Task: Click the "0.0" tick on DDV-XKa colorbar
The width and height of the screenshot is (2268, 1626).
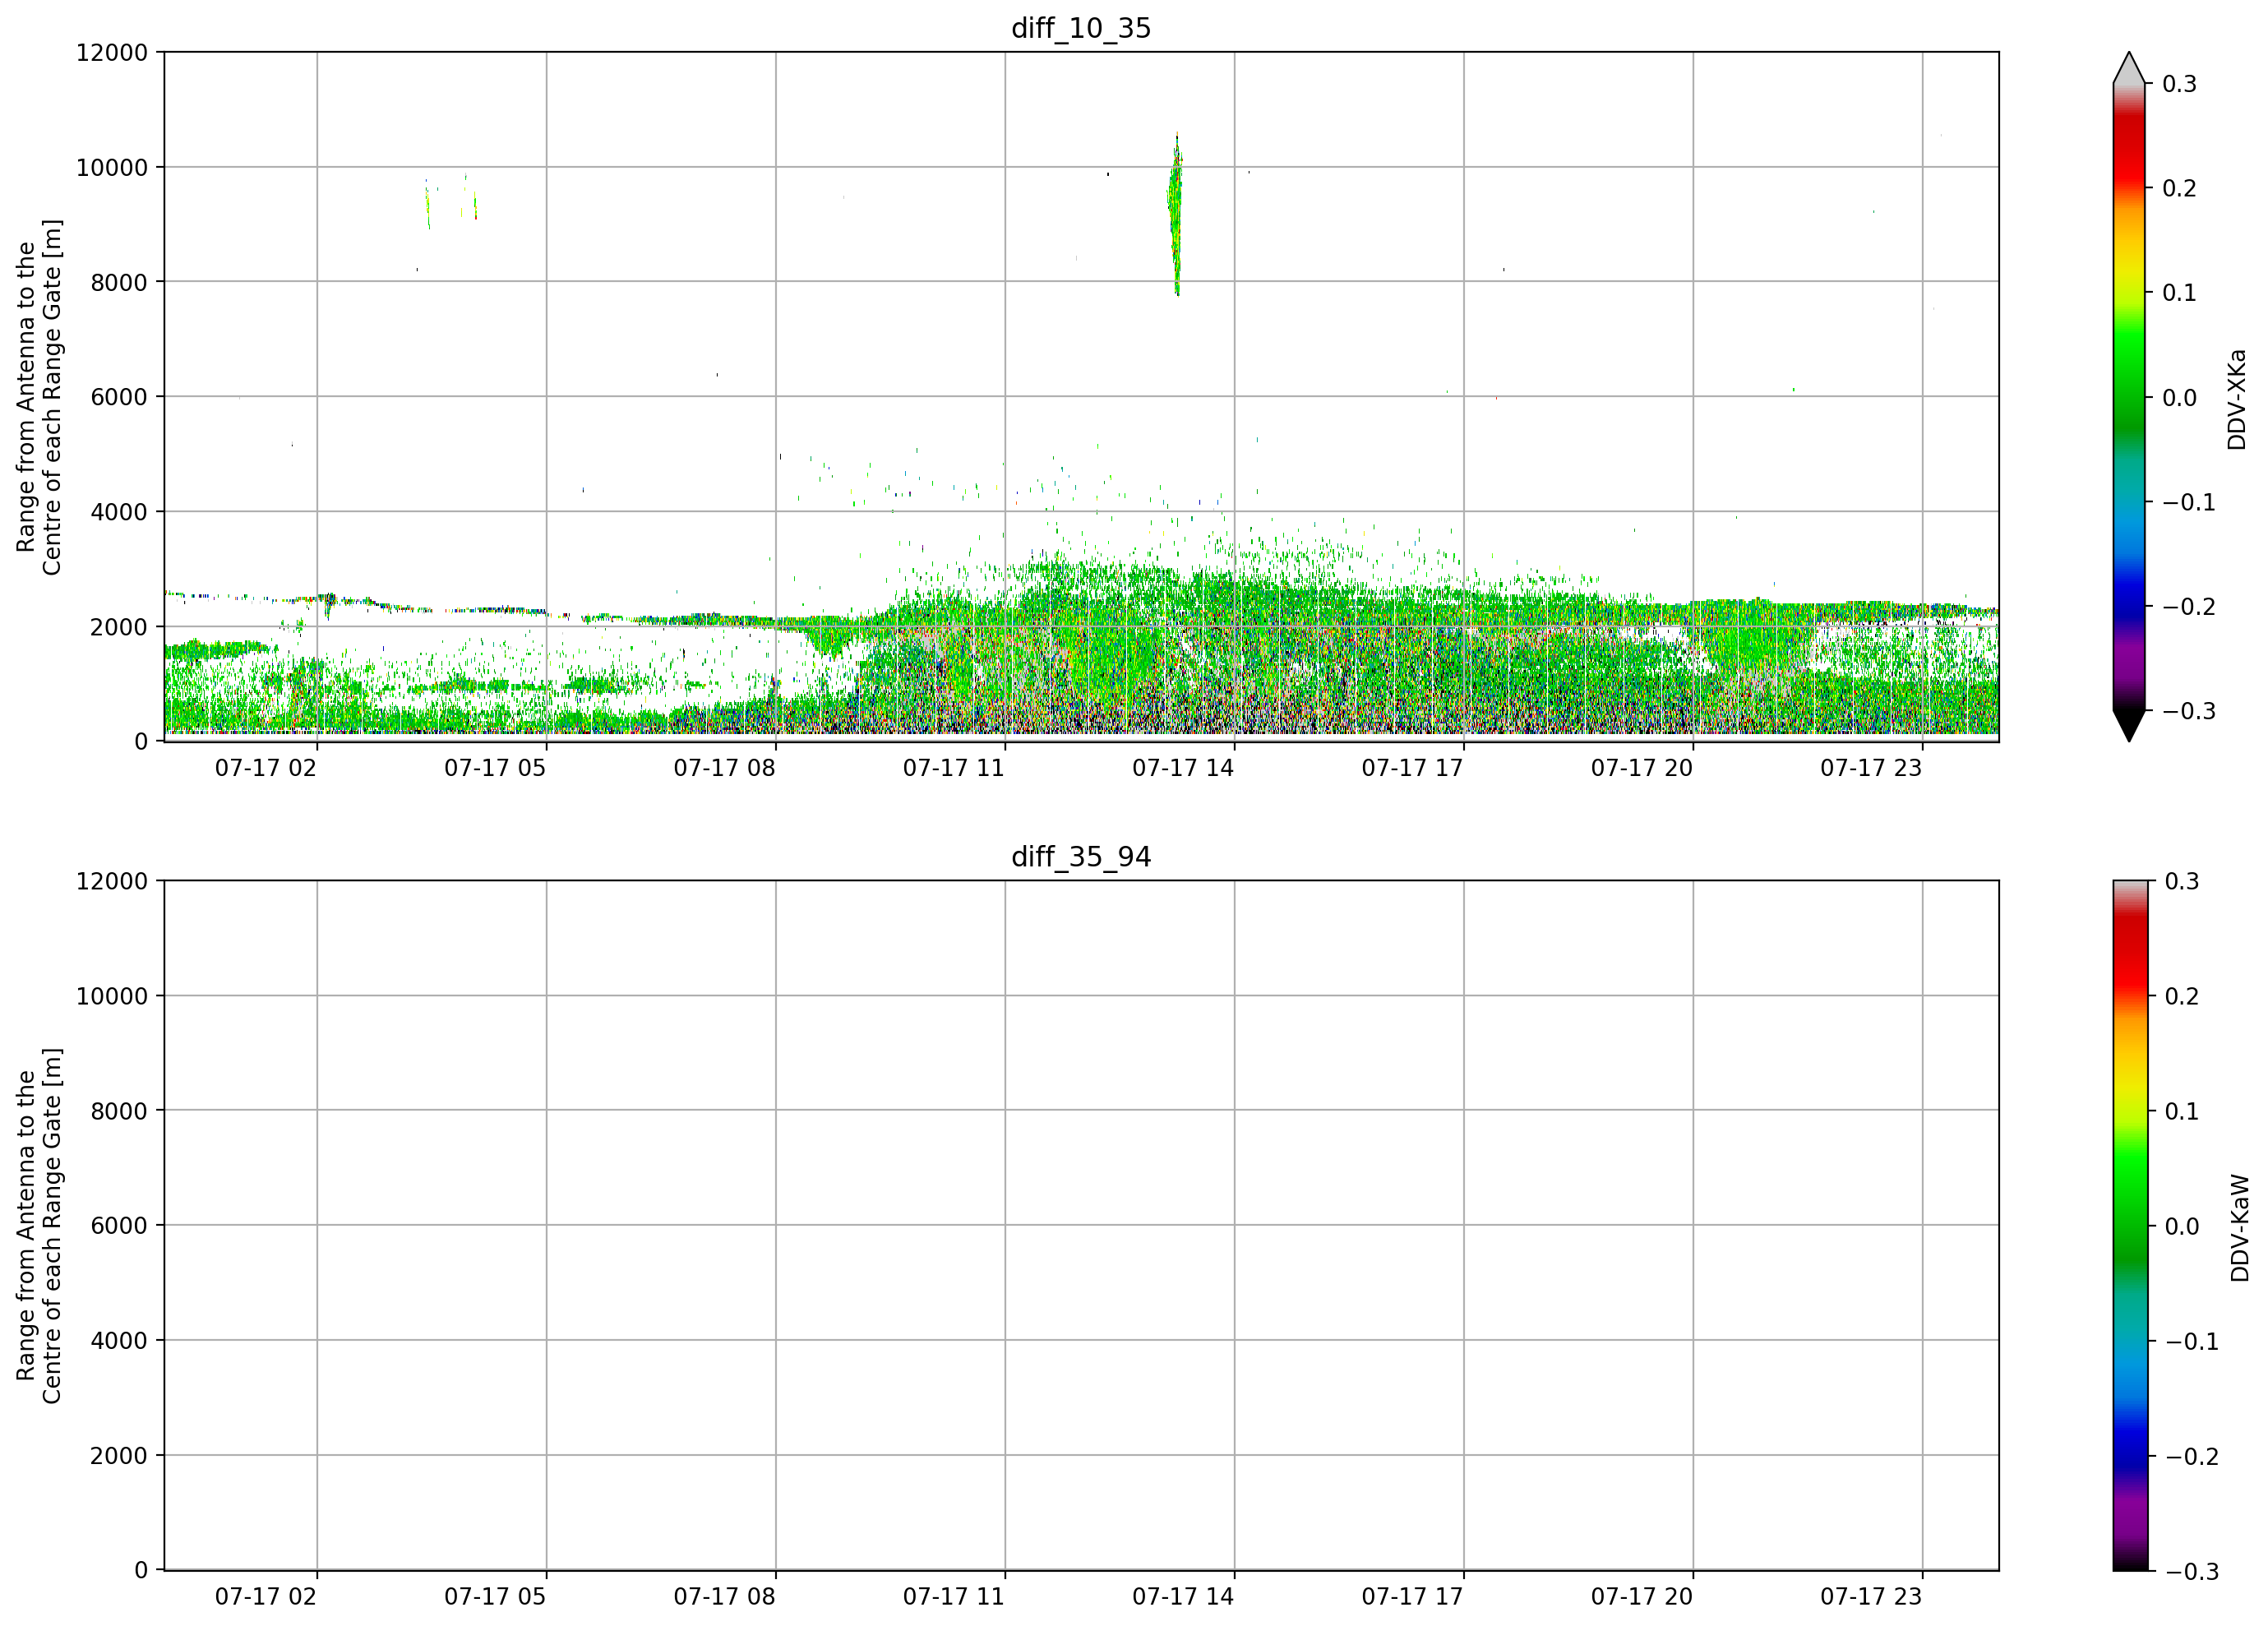Action: point(2180,398)
